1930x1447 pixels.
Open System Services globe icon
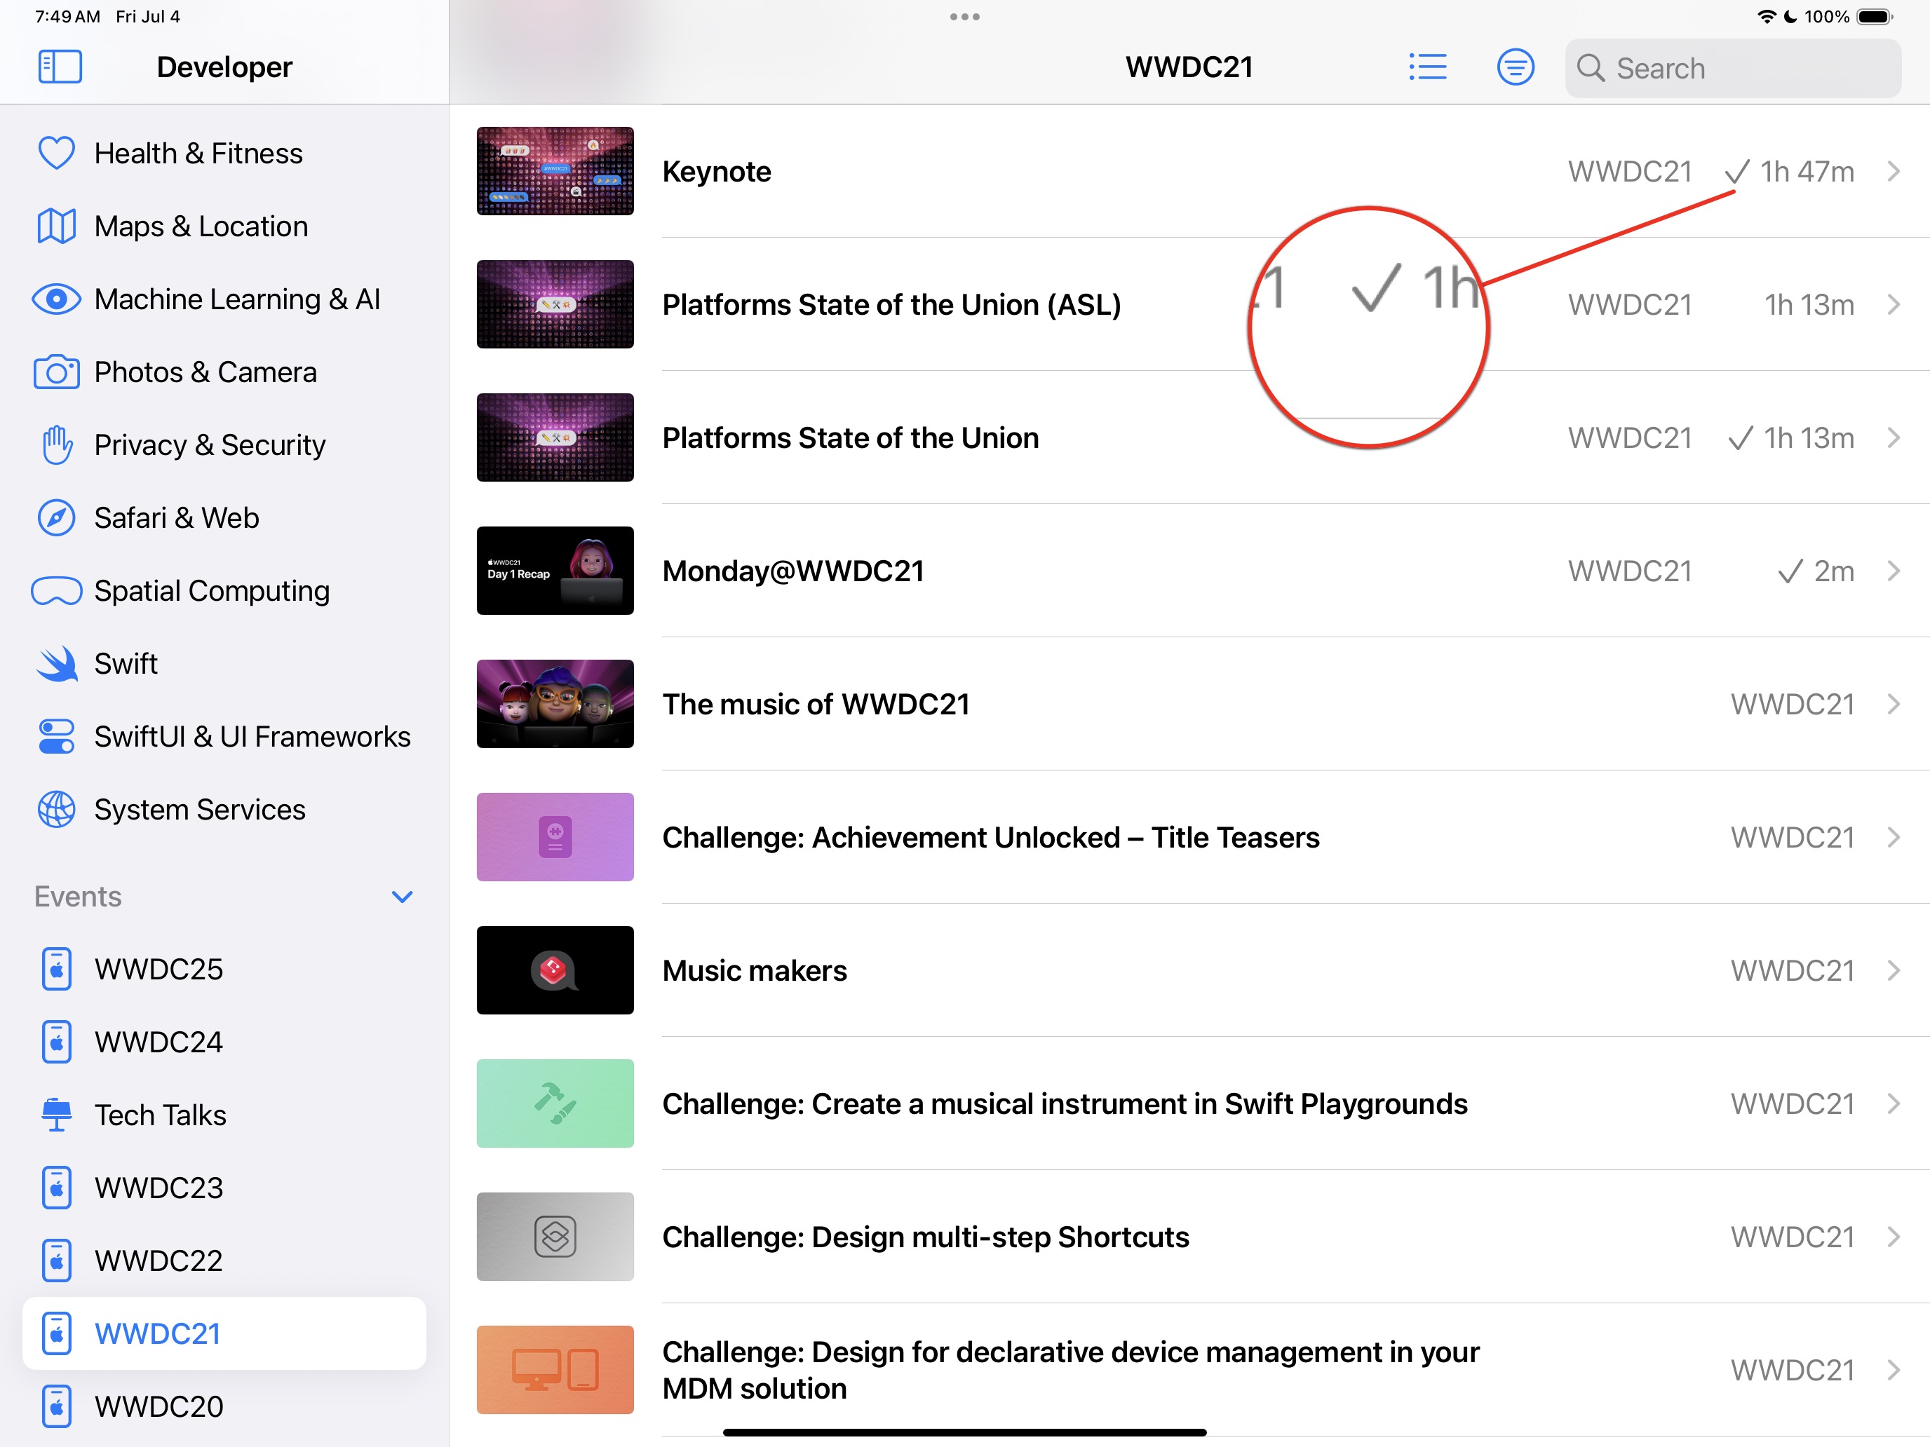click(57, 810)
